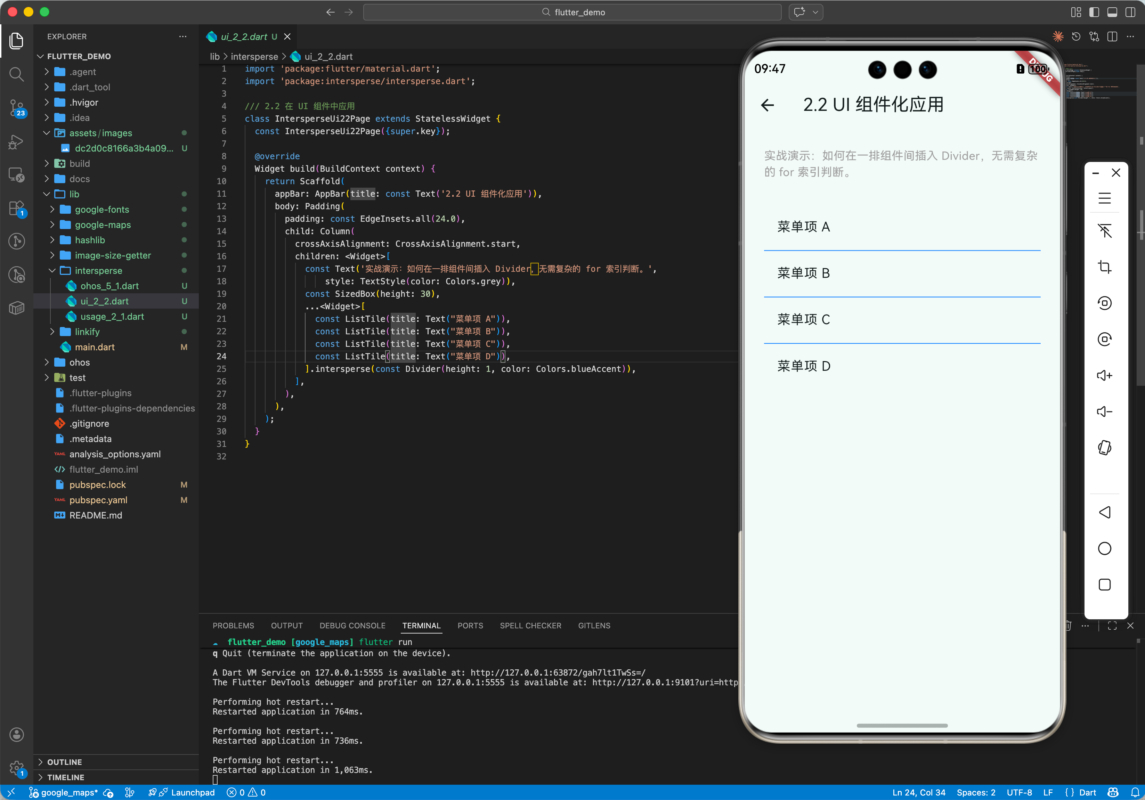Expand the OUTLINE section
The width and height of the screenshot is (1145, 800).
click(64, 762)
